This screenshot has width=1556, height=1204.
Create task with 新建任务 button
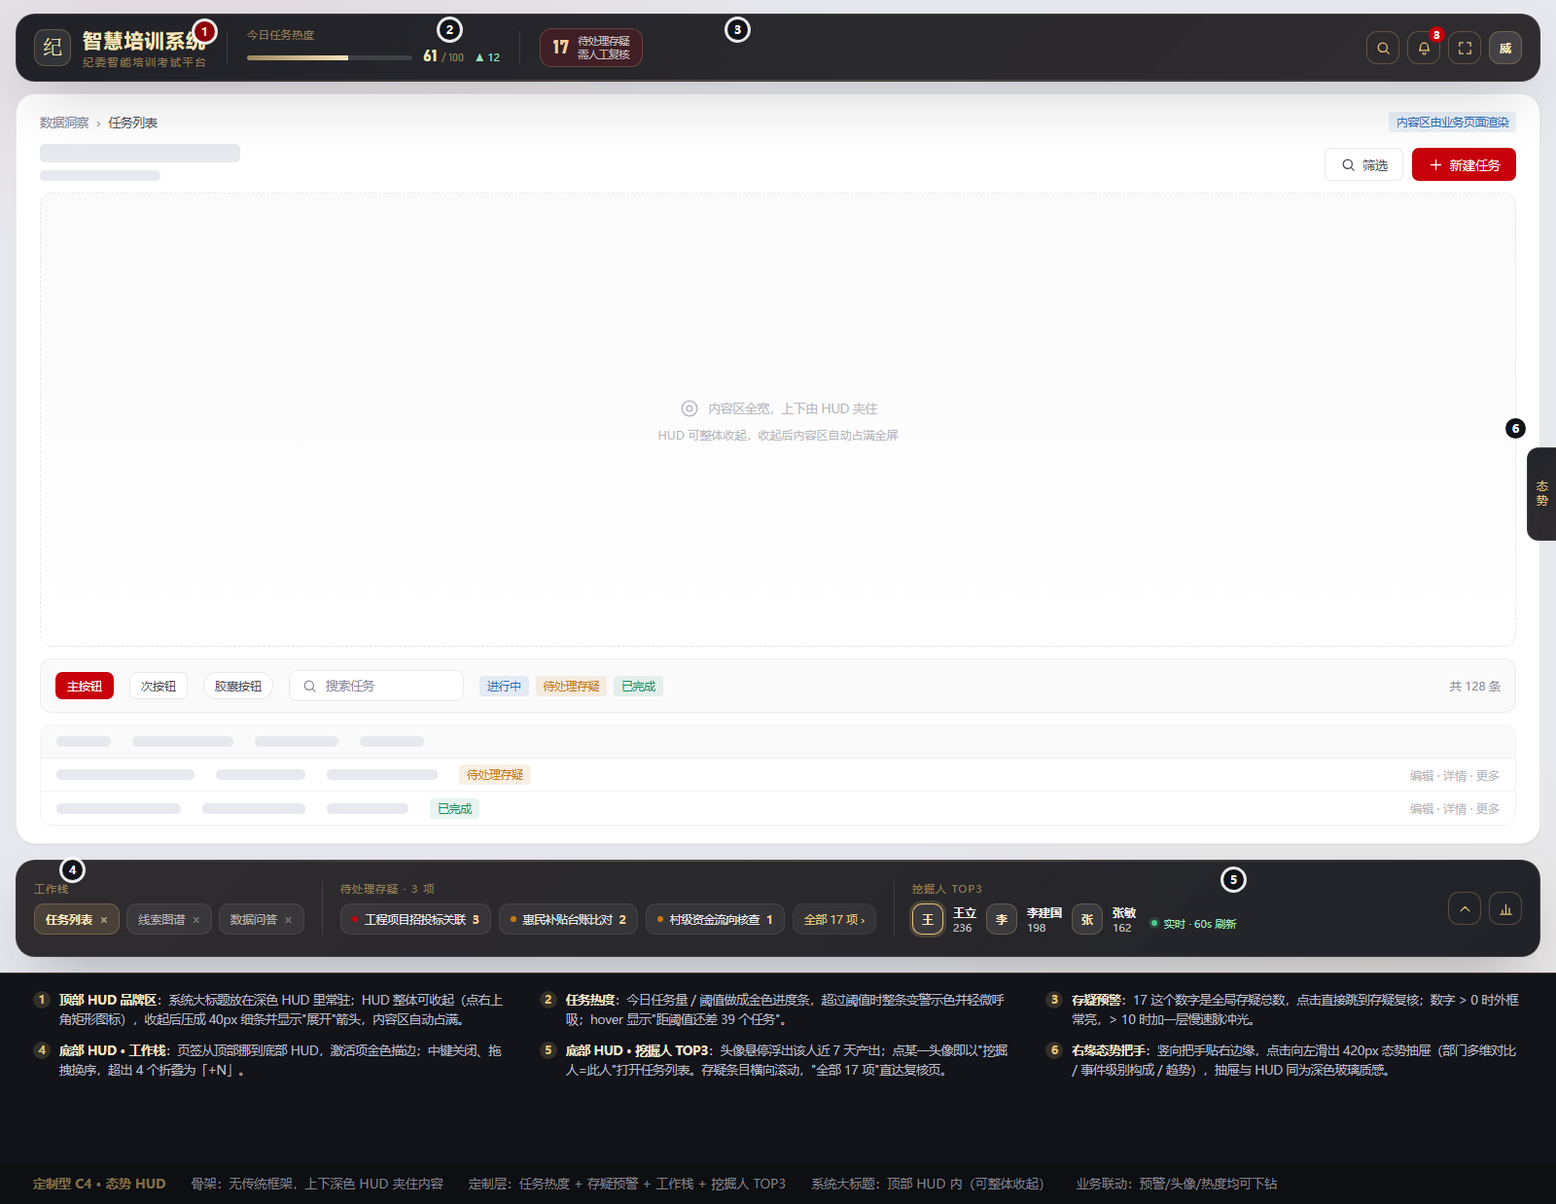[1464, 164]
